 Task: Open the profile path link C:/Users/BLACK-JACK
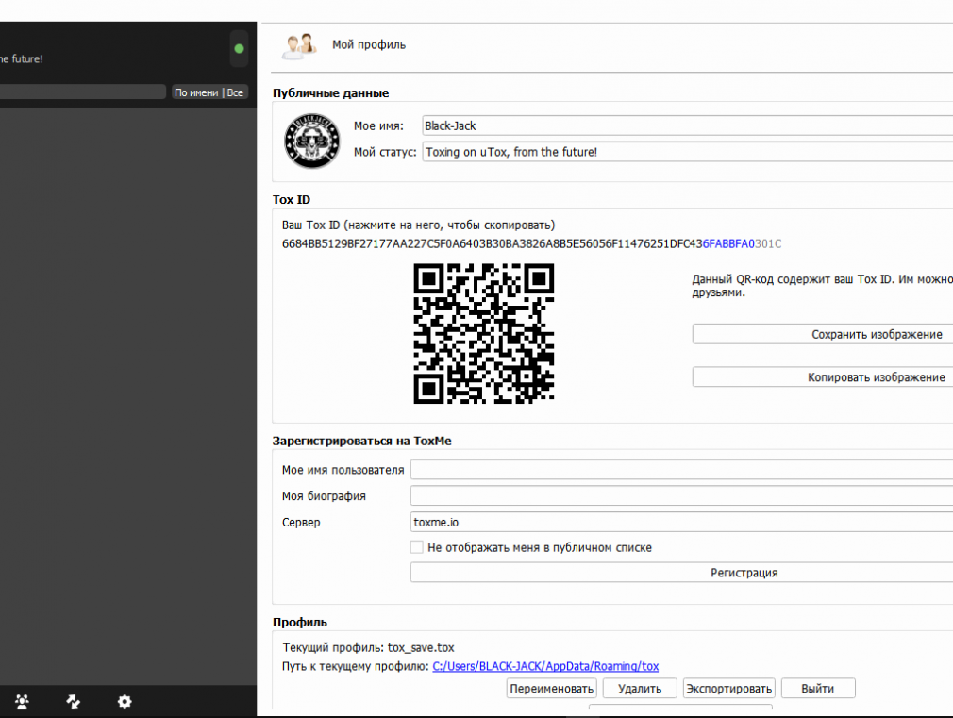click(x=545, y=666)
